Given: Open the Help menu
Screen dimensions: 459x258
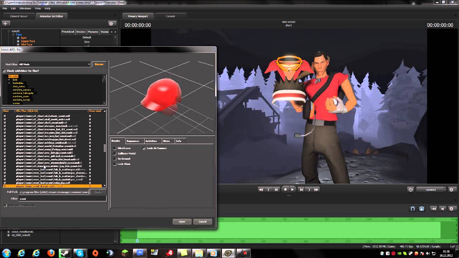Looking at the screenshot, I should (47, 8).
